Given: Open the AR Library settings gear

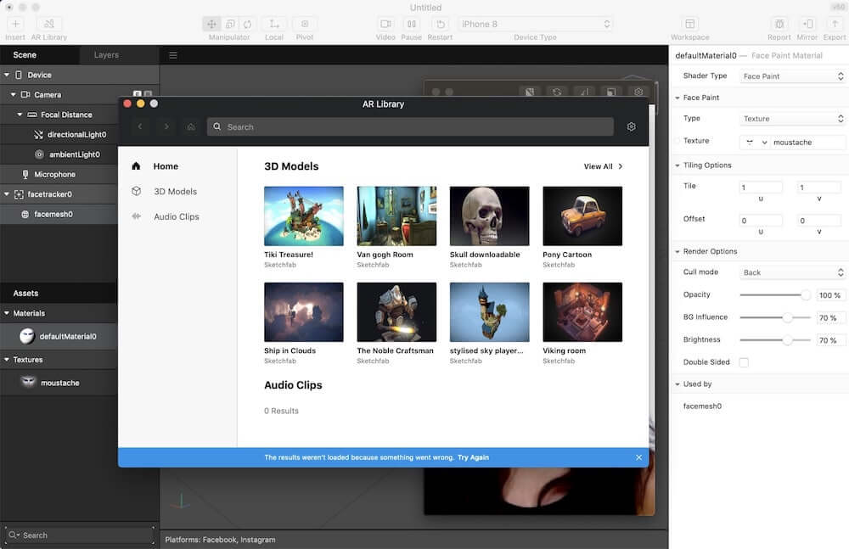Looking at the screenshot, I should tap(631, 127).
